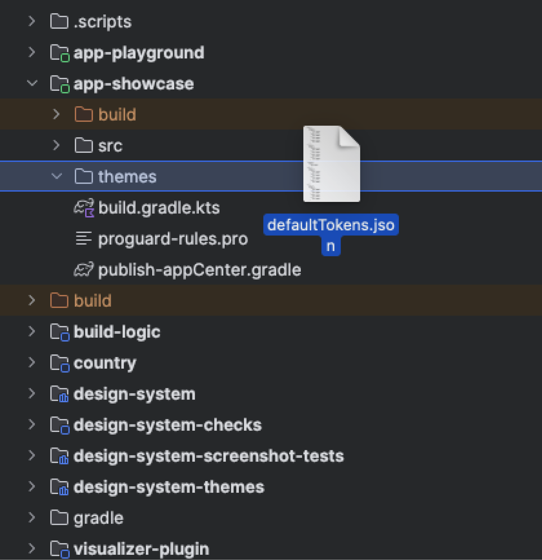Click the defaultTokens.json drag label
542x560 pixels.
[x=331, y=225]
